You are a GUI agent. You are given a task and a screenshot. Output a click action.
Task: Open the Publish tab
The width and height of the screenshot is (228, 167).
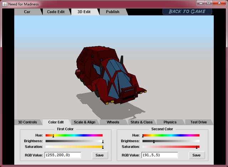point(113,12)
